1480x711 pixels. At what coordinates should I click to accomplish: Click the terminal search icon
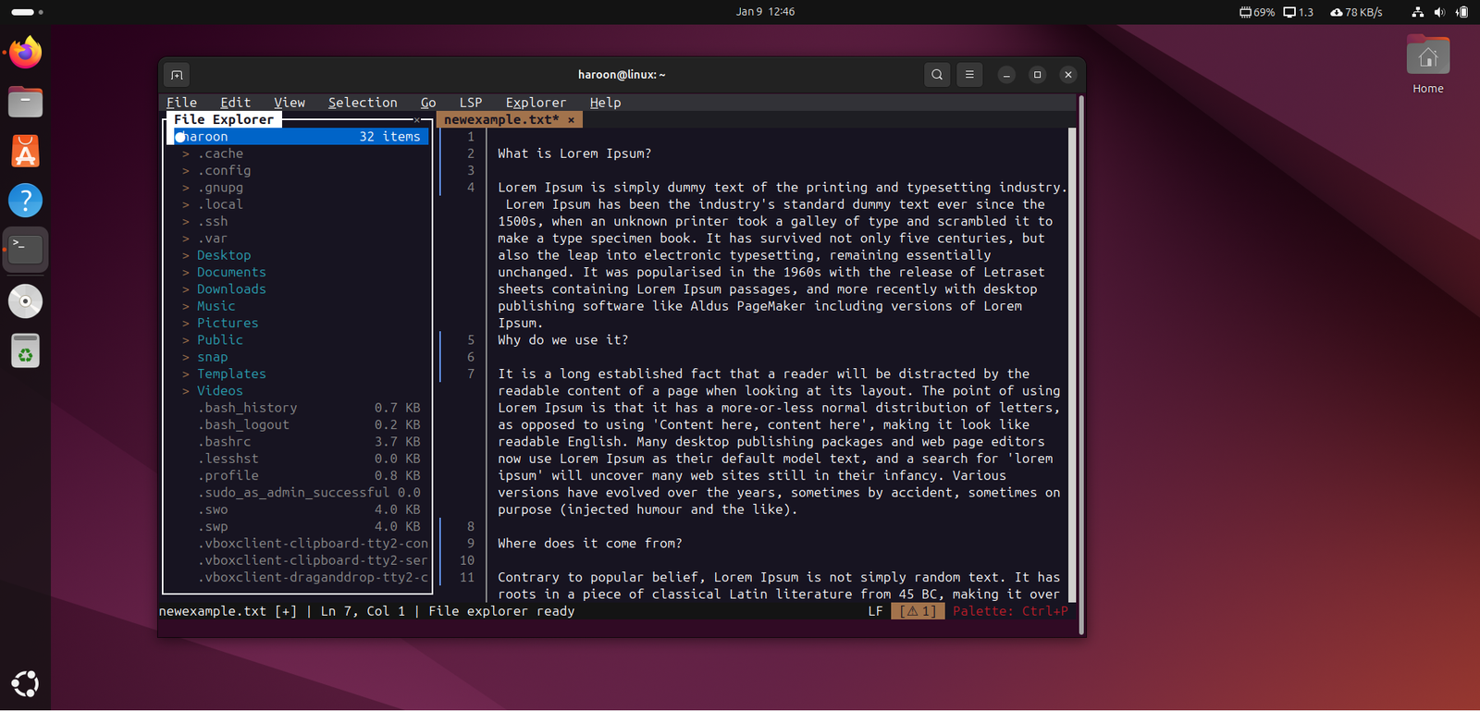click(x=937, y=75)
